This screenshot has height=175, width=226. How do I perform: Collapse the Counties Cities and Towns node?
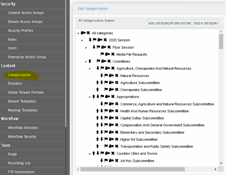coord(89,154)
